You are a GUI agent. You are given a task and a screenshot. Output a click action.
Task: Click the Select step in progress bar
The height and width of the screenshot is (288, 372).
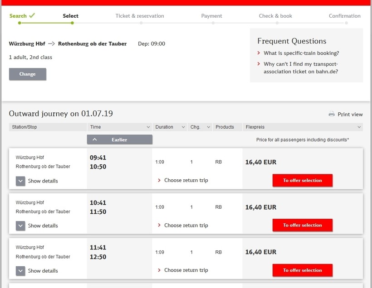point(71,16)
